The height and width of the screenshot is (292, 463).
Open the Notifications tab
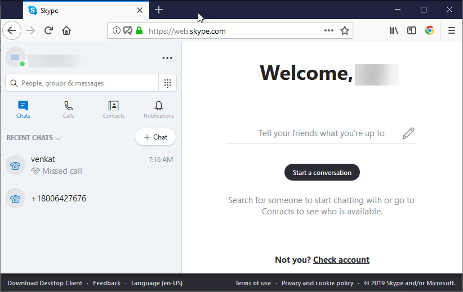(159, 109)
